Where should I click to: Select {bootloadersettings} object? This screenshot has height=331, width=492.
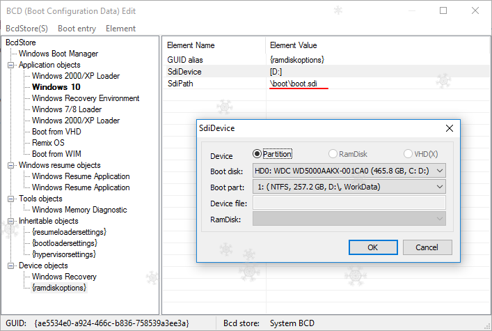[x=65, y=243]
